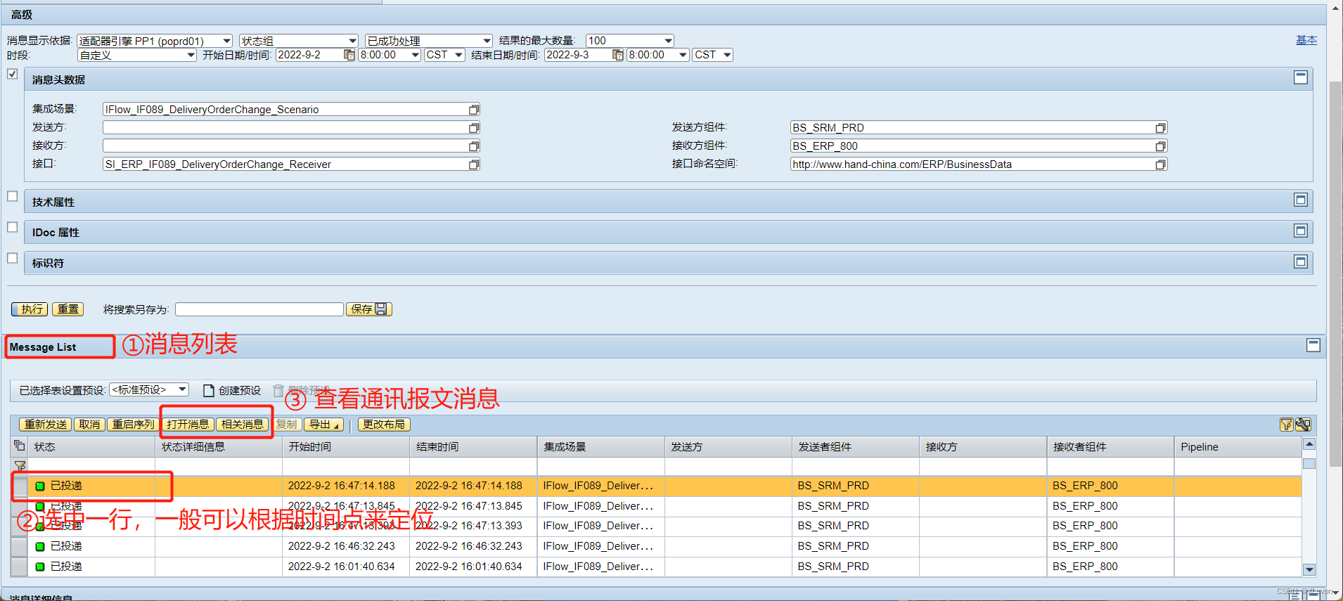The image size is (1343, 601).
Task: Open value help for 发送方组件 BS_SRM_PRD
Action: coord(1160,128)
